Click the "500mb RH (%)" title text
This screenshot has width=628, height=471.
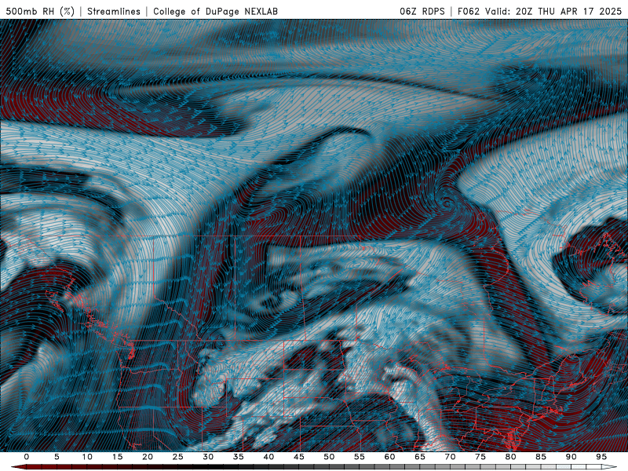(x=41, y=11)
